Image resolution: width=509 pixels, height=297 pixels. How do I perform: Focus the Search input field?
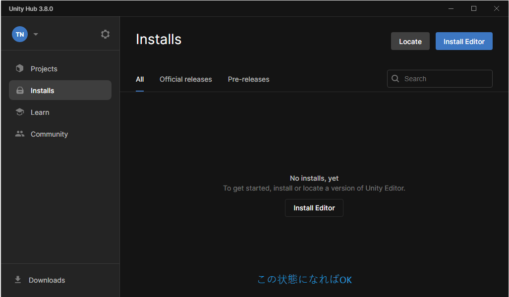tap(440, 79)
